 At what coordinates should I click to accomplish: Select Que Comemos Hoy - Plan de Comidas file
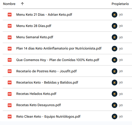click(x=58, y=60)
